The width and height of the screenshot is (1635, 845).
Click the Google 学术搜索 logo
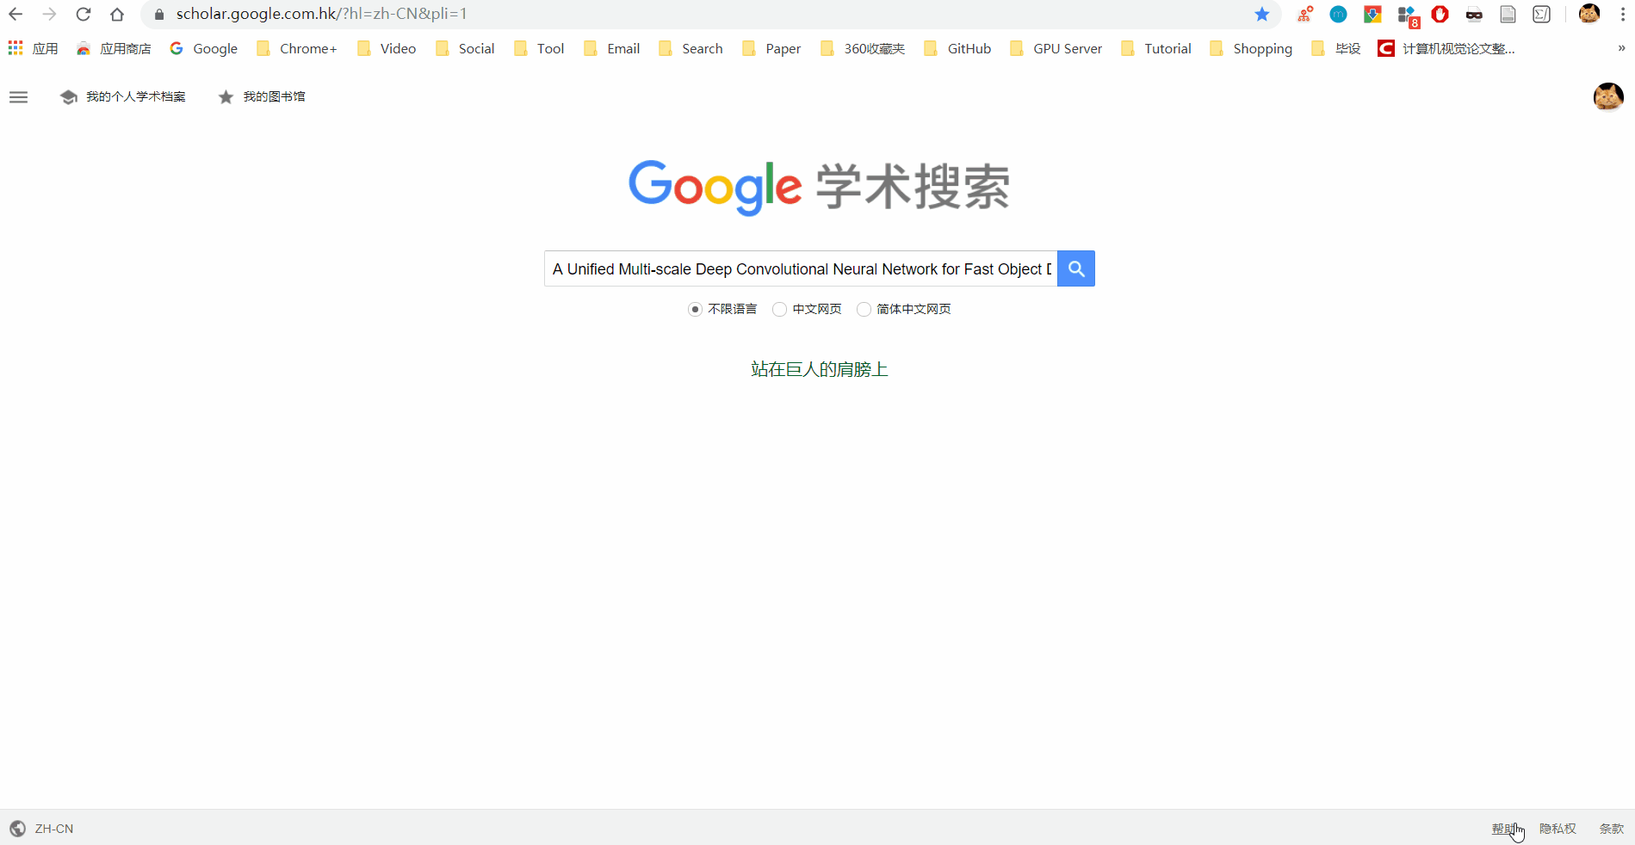click(x=819, y=186)
